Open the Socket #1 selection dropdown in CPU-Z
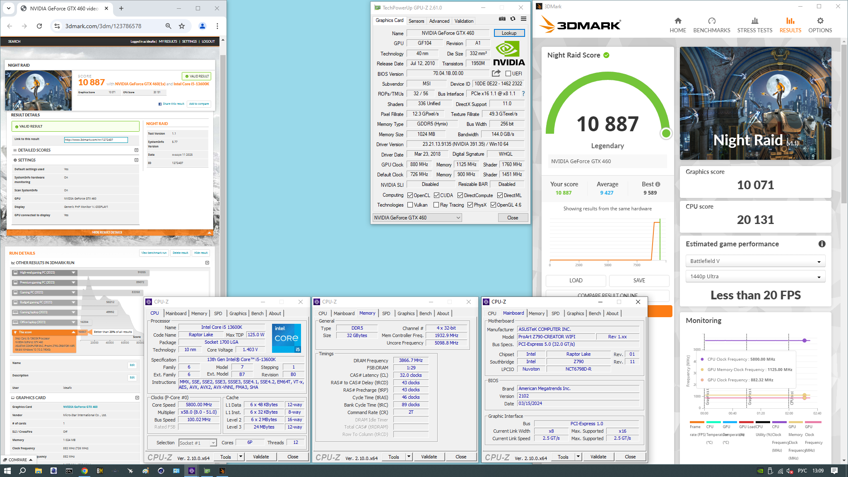 tap(198, 443)
